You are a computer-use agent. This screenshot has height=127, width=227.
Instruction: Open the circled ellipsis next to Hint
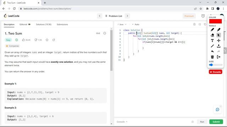[x=105, y=33]
